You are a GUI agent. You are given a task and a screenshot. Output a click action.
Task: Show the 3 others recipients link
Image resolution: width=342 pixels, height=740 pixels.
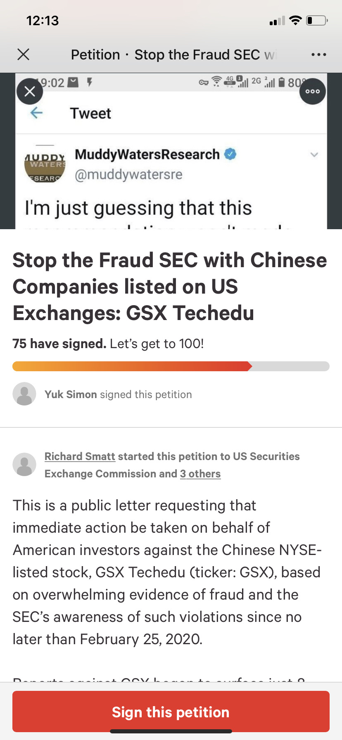coord(200,474)
